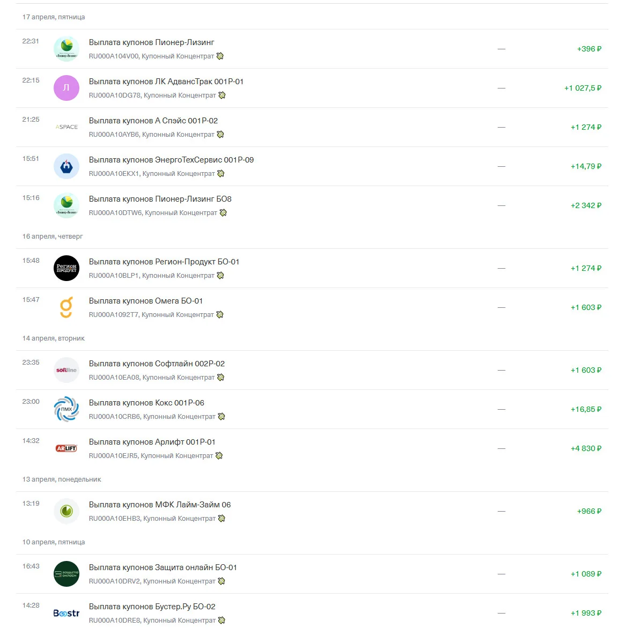The height and width of the screenshot is (635, 627).
Task: Click the portfolio badge icon after RU000A104V00
Action: click(x=220, y=56)
